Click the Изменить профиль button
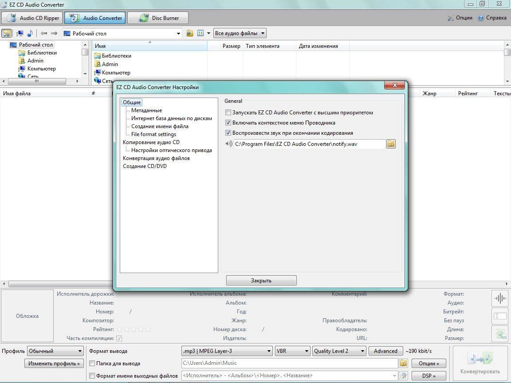This screenshot has width=511, height=383. pos(54,363)
